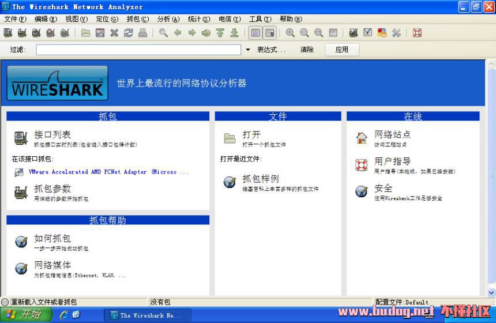Open the 分析(A) analyze menu
The width and height of the screenshot is (496, 323).
168,19
